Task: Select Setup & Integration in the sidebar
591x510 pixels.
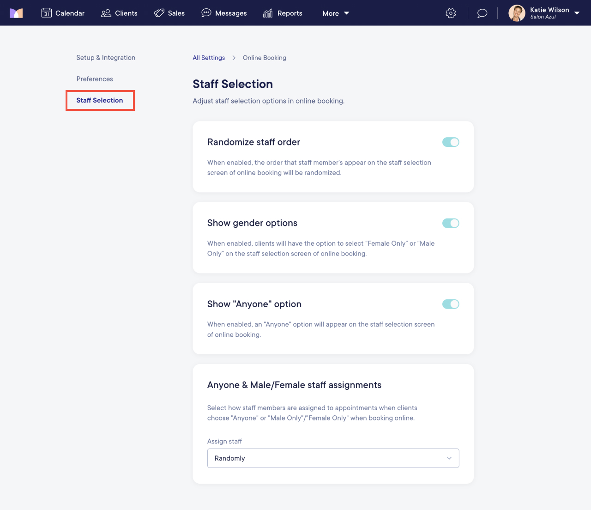Action: point(106,57)
